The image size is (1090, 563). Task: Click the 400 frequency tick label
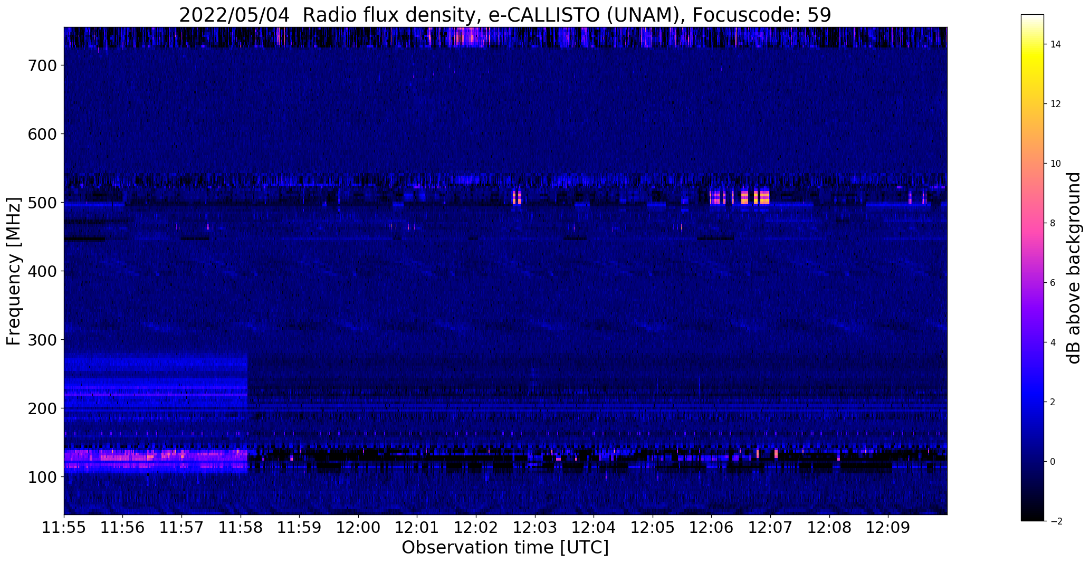point(42,271)
